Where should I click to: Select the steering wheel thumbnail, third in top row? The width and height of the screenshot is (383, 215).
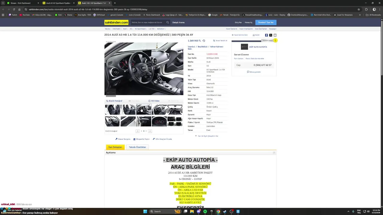pos(144,110)
